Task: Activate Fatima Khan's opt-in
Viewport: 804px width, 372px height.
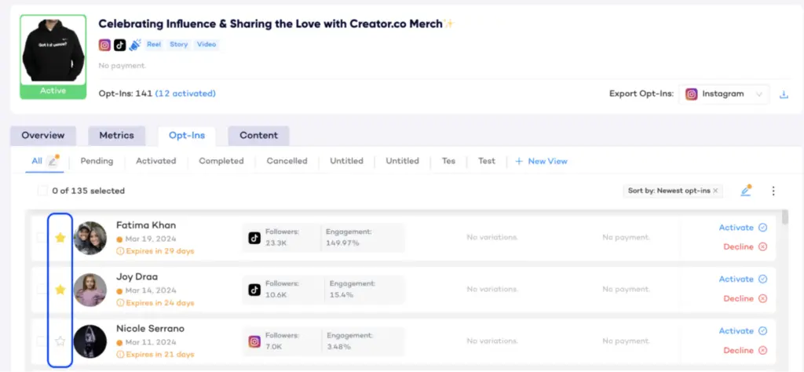Action: click(742, 228)
